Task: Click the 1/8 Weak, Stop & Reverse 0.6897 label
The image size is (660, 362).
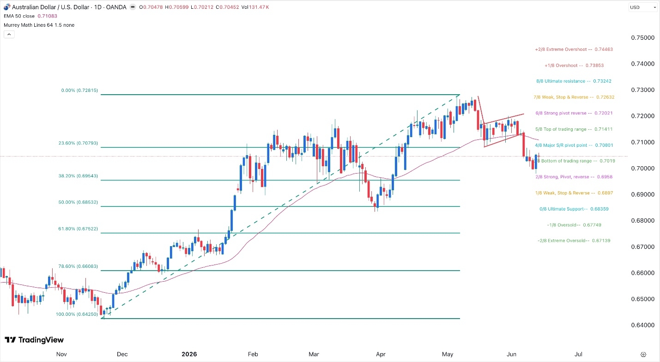Action: tap(574, 193)
